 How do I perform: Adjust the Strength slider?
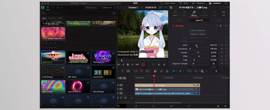198,52
